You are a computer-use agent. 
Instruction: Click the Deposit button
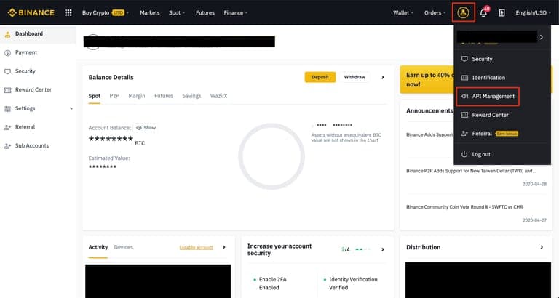320,77
